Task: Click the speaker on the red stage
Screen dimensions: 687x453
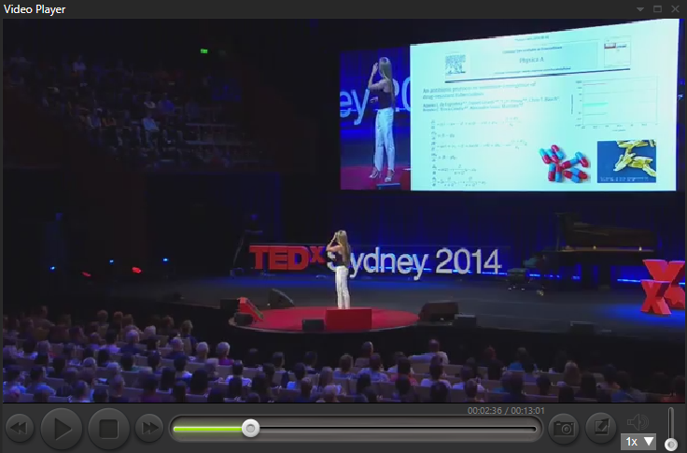Action: [341, 269]
